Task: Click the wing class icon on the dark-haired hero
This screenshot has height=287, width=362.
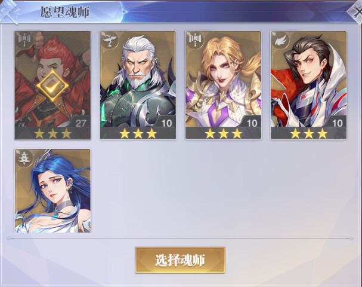Action: click(x=280, y=40)
